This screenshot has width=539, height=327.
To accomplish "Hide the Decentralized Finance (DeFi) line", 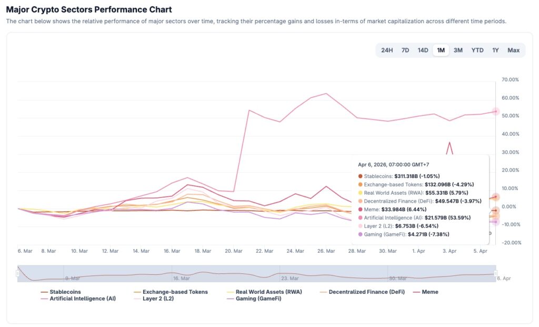I will tap(366, 292).
